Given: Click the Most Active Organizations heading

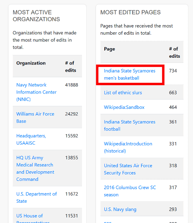Looking at the screenshot, I should click(36, 16).
